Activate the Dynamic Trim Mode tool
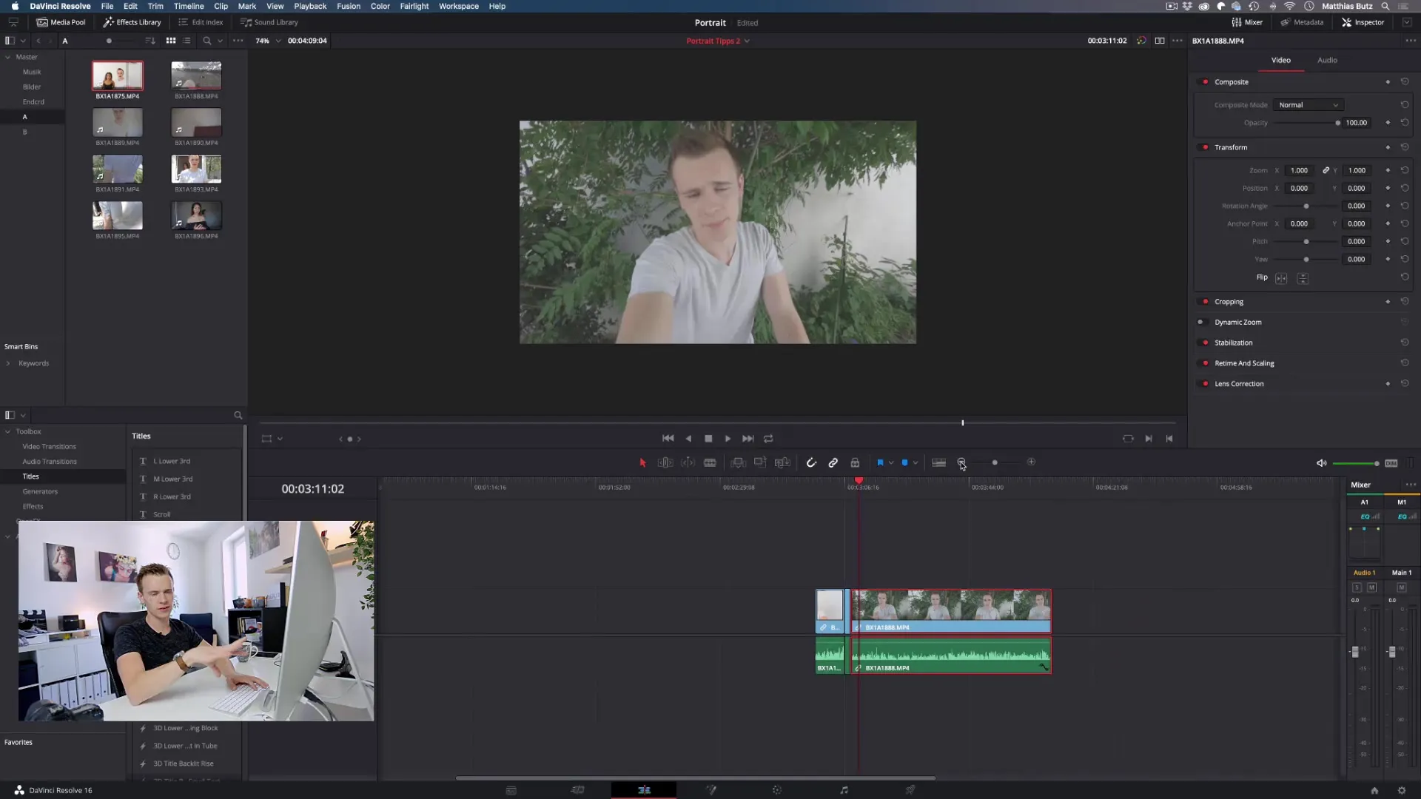 click(x=688, y=462)
